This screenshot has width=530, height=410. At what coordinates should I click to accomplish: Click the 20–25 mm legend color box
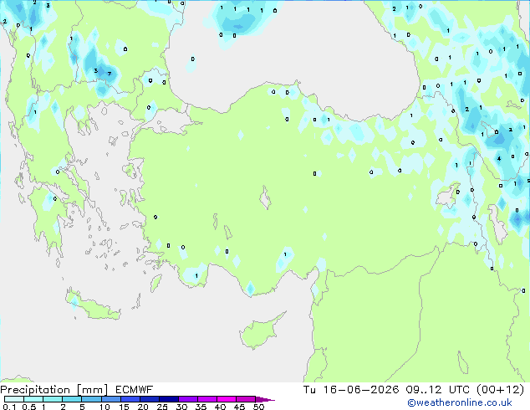[149, 399]
